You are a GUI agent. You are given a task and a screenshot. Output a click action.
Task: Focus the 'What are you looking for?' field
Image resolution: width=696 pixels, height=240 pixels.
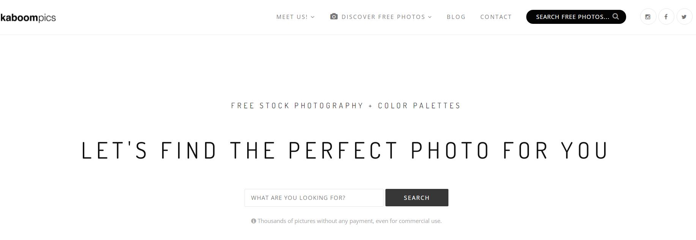coord(314,198)
